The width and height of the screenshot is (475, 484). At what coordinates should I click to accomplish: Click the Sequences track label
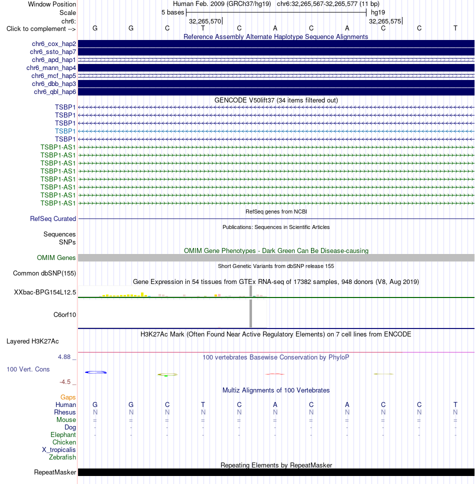pos(59,234)
